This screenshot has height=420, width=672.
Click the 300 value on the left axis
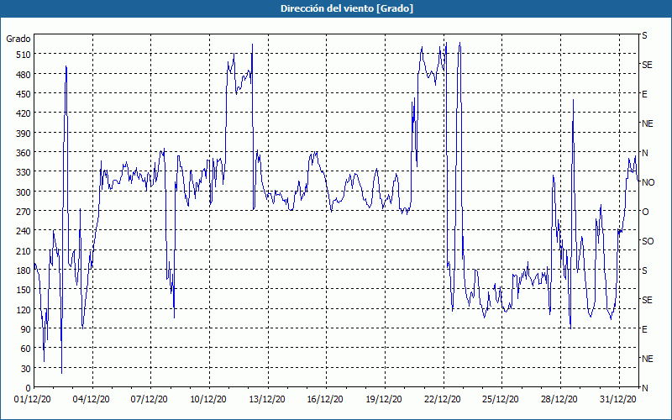[23, 192]
